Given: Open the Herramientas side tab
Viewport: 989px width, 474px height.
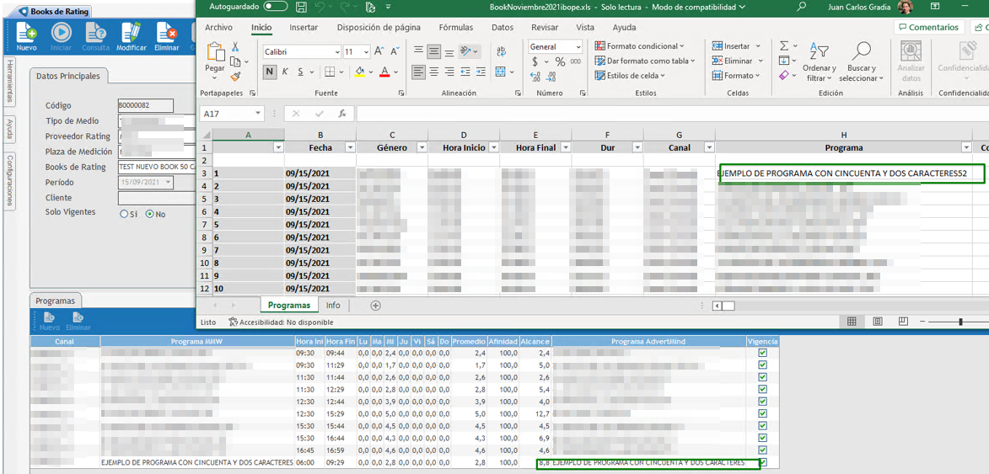Looking at the screenshot, I should (x=9, y=81).
